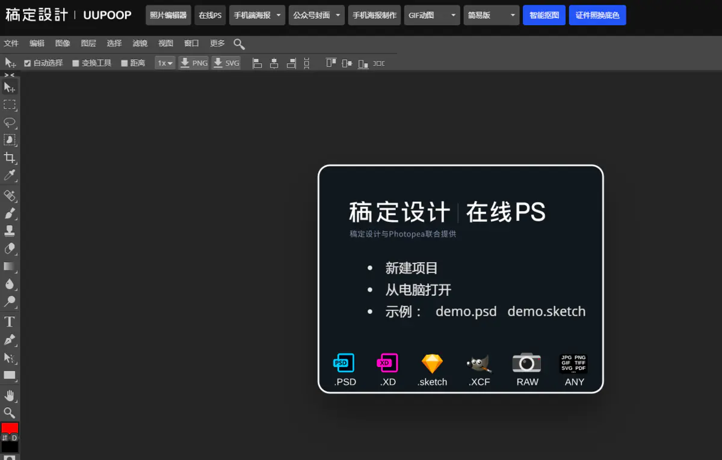Image resolution: width=722 pixels, height=460 pixels.
Task: Open the 视图 menu
Action: coord(166,43)
